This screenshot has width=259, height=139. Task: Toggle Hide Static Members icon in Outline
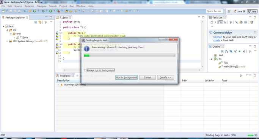click(235, 51)
